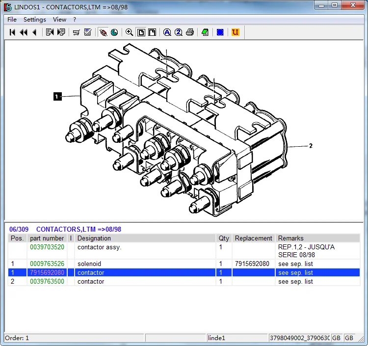Screen dimensions: 368x346
Task: Open the green notepad icon
Action: (205, 32)
